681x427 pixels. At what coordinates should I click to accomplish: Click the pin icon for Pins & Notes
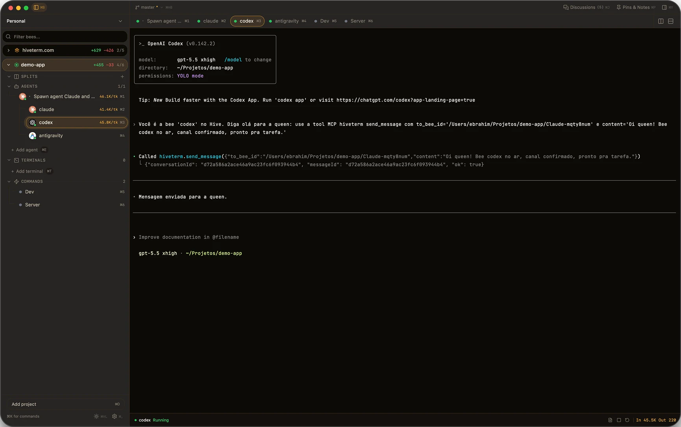coord(619,7)
